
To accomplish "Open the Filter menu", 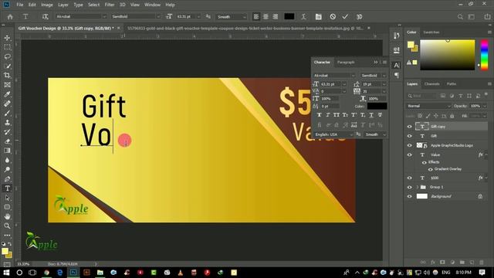I will (x=110, y=5).
